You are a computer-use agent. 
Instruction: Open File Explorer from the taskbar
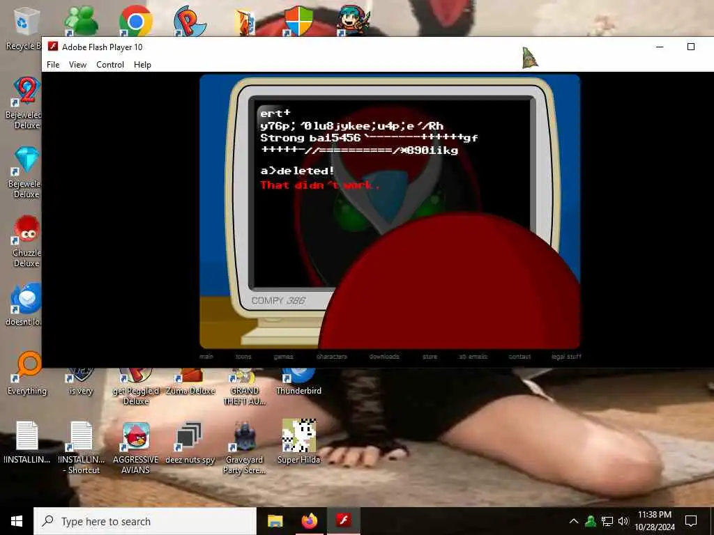pyautogui.click(x=275, y=521)
